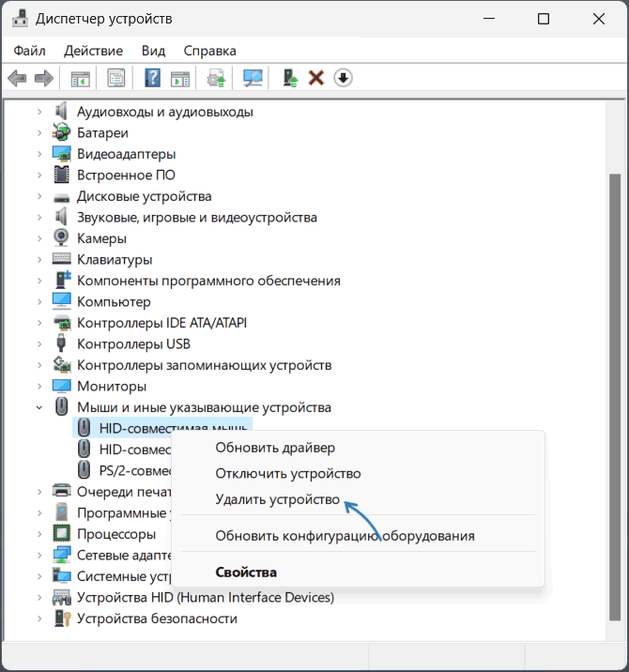
Task: Click the Процессоры CPU icon
Action: [61, 534]
